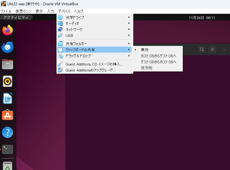The height and width of the screenshot is (170, 230).
Task: Click the search magnifier button
Action: pos(202,49)
